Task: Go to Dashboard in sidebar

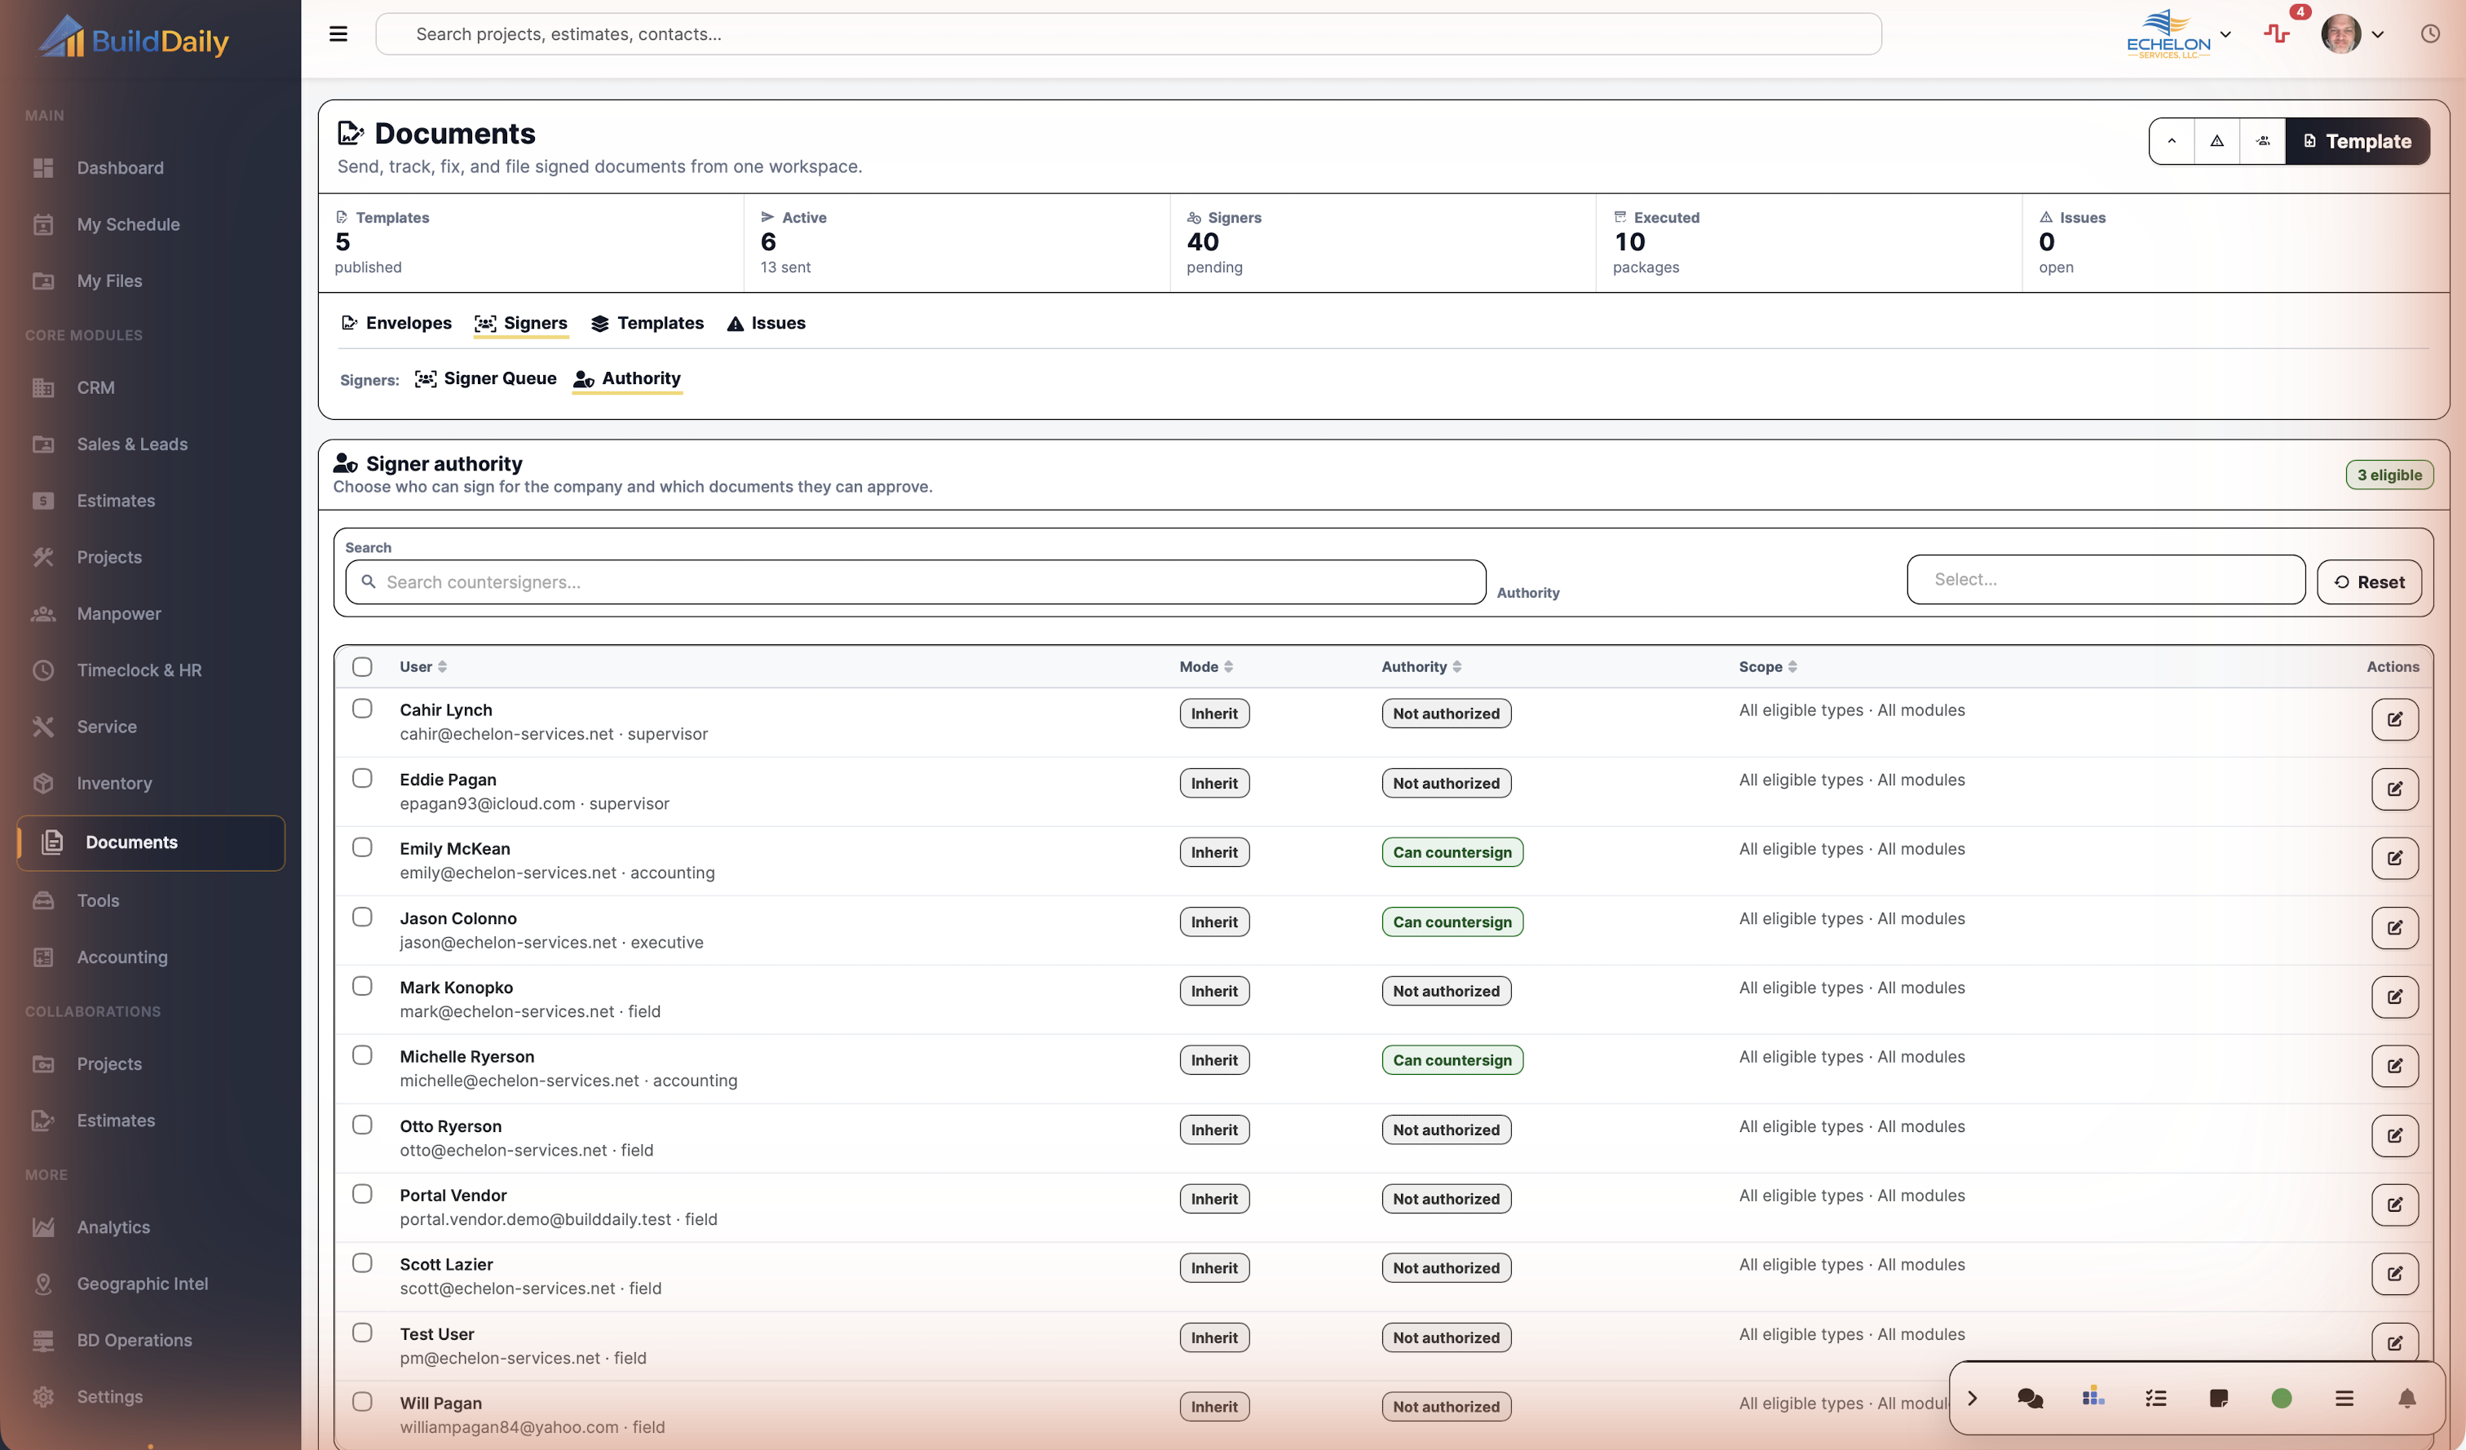Action: coord(151,168)
